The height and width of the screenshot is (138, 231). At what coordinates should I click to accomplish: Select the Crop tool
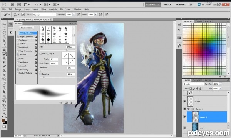[x=4, y=41]
